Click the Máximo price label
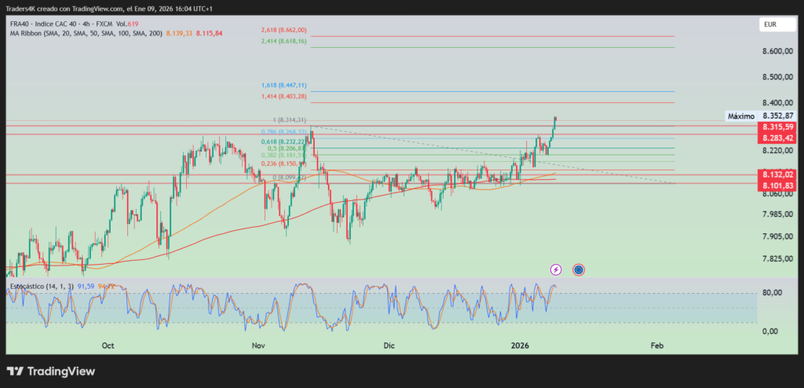804x388 pixels. (x=740, y=116)
